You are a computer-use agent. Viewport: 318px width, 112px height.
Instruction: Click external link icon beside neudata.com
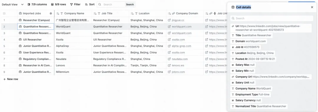click(x=169, y=59)
